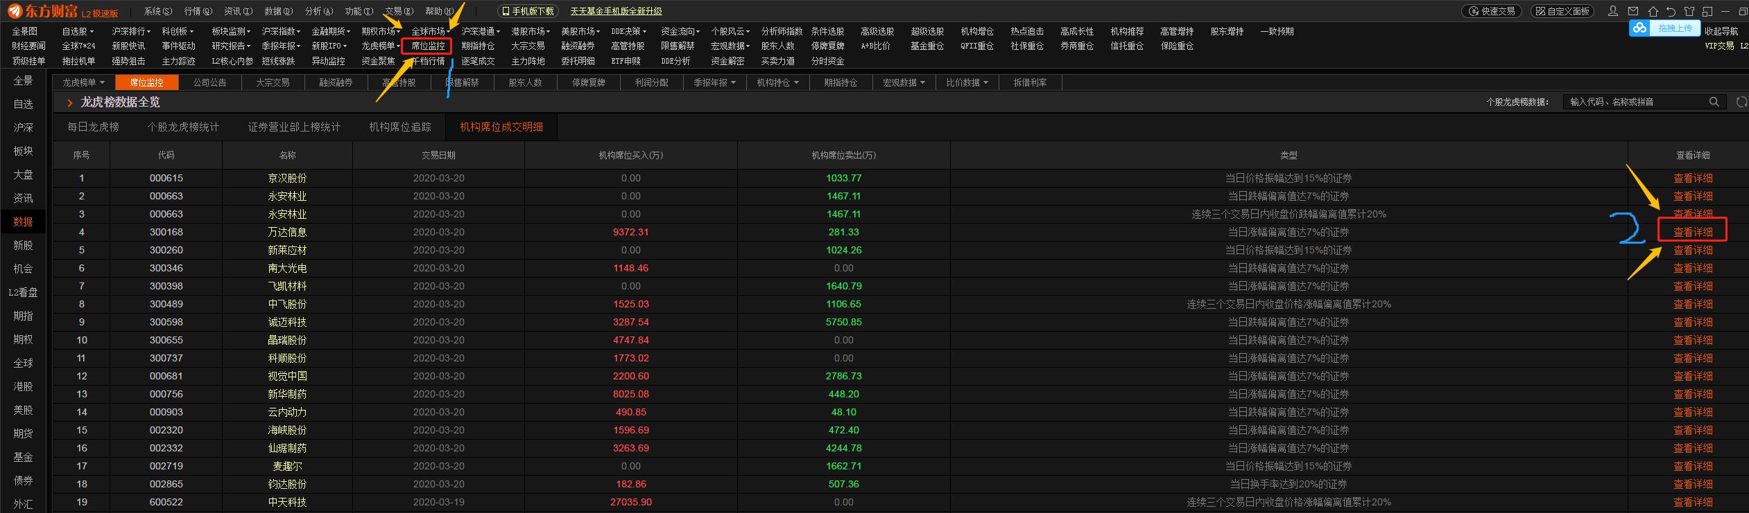Click the 快速交易 quick trade button
The image size is (1749, 513).
1490,11
